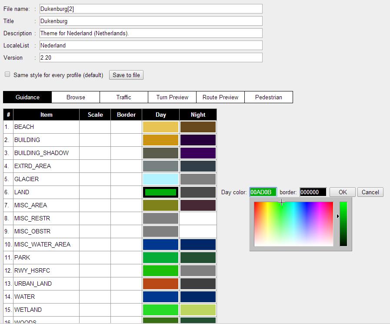Pick the BUILDING night color swatch

point(198,140)
